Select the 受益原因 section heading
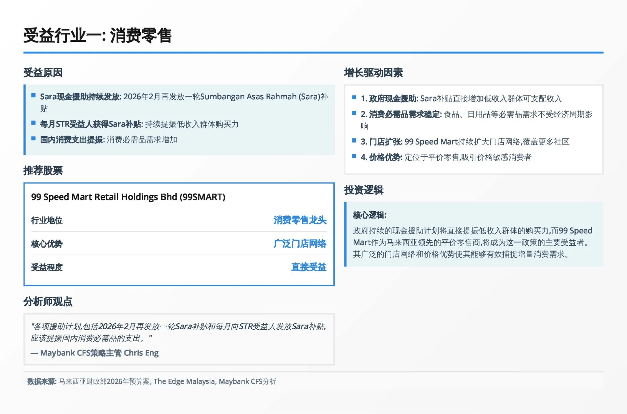 pyautogui.click(x=43, y=72)
